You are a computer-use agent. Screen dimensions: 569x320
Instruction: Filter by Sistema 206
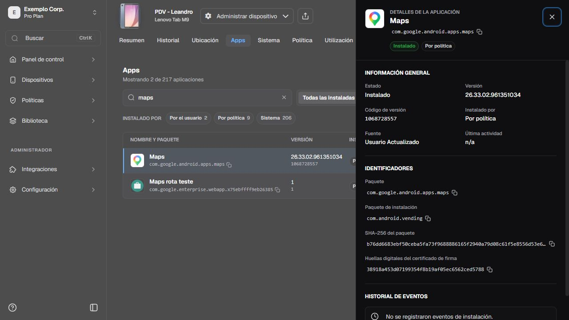coord(276,118)
